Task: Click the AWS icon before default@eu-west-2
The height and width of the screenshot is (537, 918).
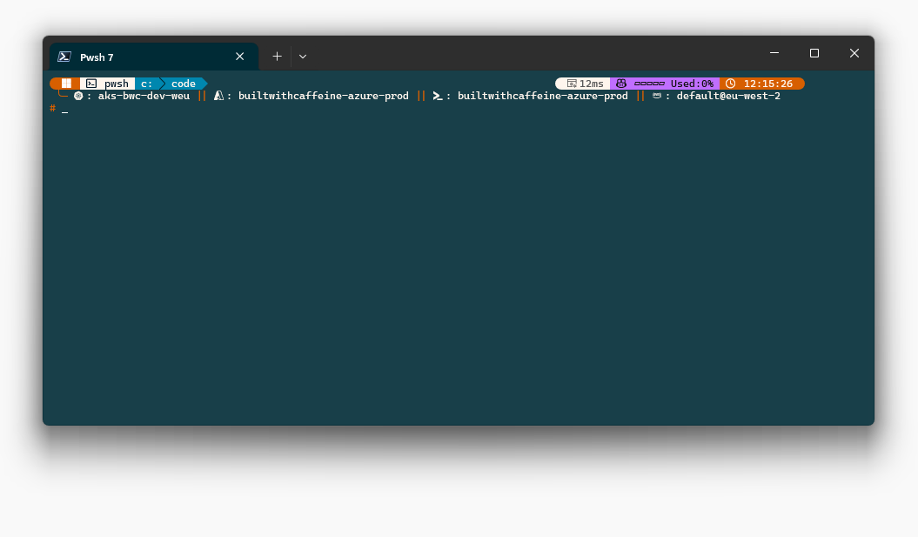Action: [x=657, y=96]
